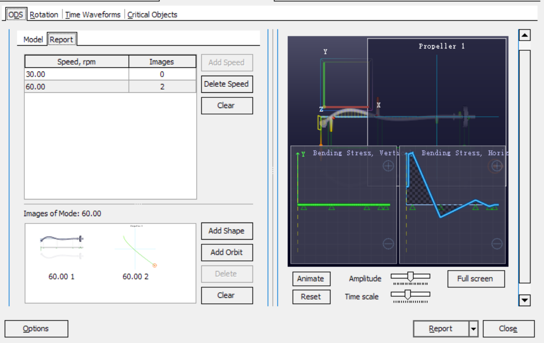
Task: Adjust the Amplitude slider
Action: tap(411, 277)
